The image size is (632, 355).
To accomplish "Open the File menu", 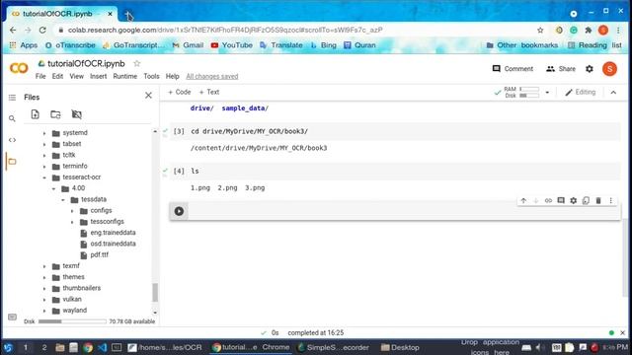I will click(x=40, y=76).
